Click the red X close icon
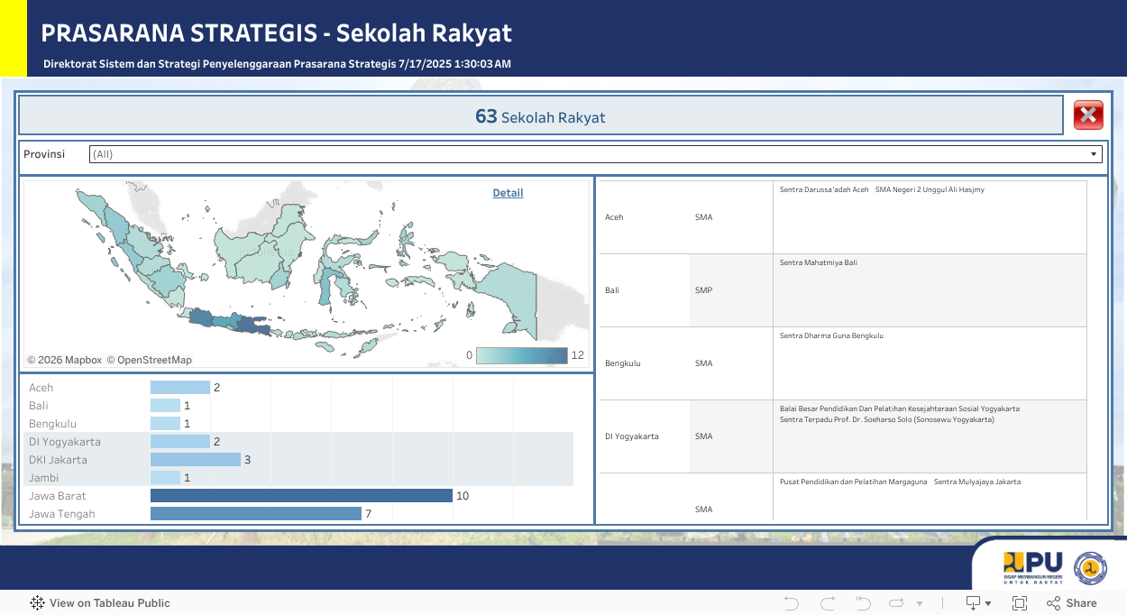Image resolution: width=1127 pixels, height=615 pixels. point(1088,115)
